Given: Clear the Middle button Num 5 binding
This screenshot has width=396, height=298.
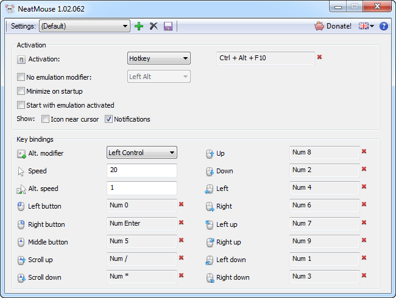Looking at the screenshot, I should click(x=181, y=240).
